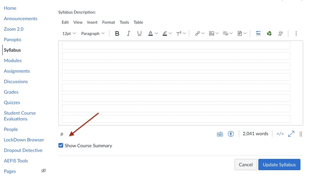Viewport: 309px width, 176px height.
Task: Apply italic formatting
Action: (x=128, y=33)
